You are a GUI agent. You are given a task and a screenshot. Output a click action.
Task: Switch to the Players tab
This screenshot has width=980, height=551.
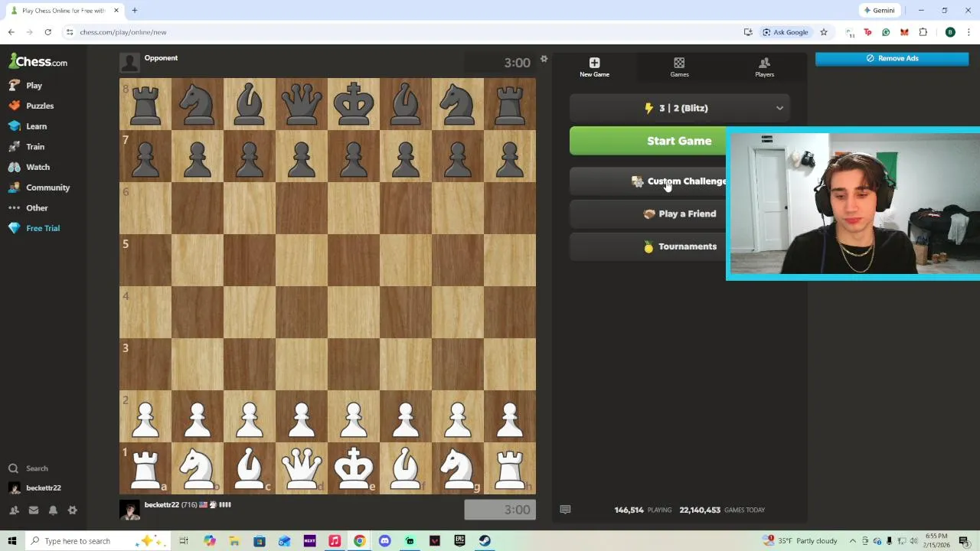tap(764, 67)
